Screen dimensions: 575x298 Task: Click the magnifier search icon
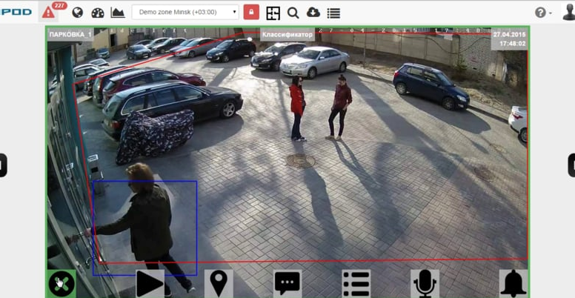click(x=293, y=13)
